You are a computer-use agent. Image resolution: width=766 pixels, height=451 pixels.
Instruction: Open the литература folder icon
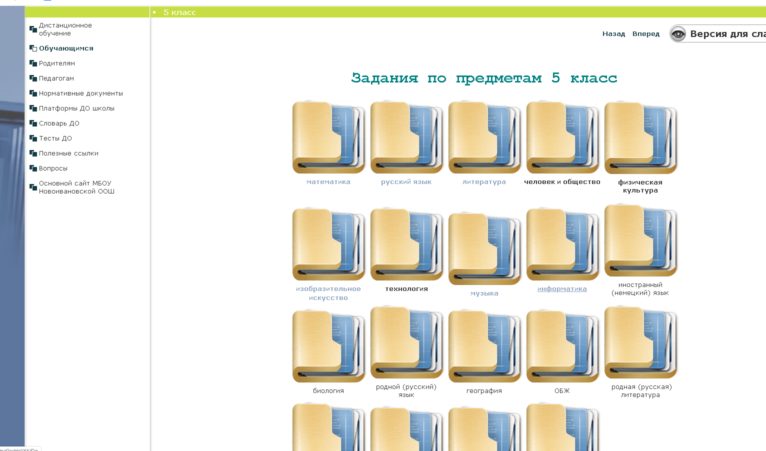tap(484, 137)
